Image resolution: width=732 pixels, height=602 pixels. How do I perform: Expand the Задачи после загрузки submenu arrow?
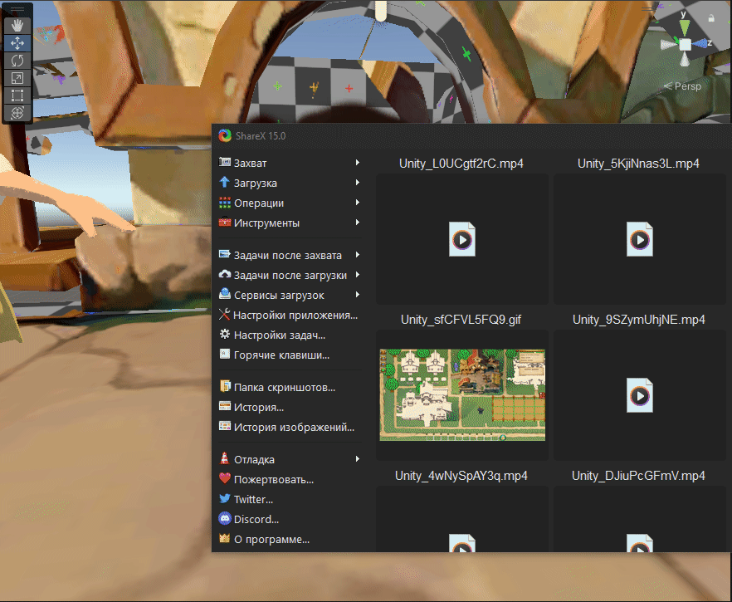point(357,275)
